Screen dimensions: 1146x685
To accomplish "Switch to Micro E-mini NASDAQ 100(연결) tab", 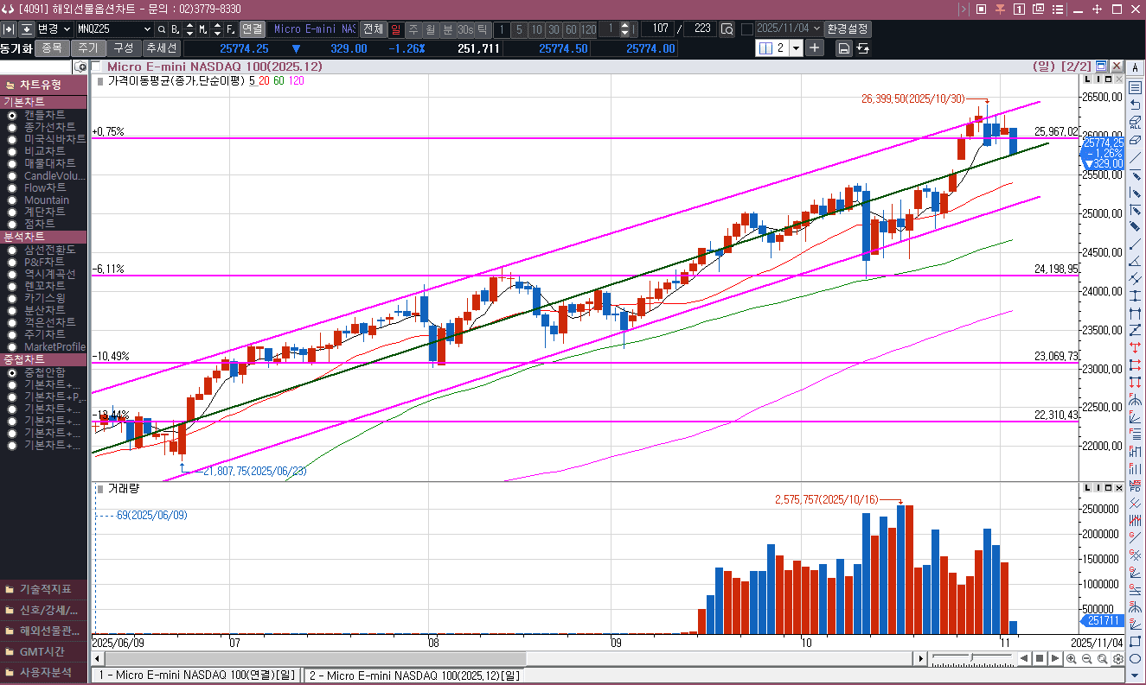I will [197, 675].
